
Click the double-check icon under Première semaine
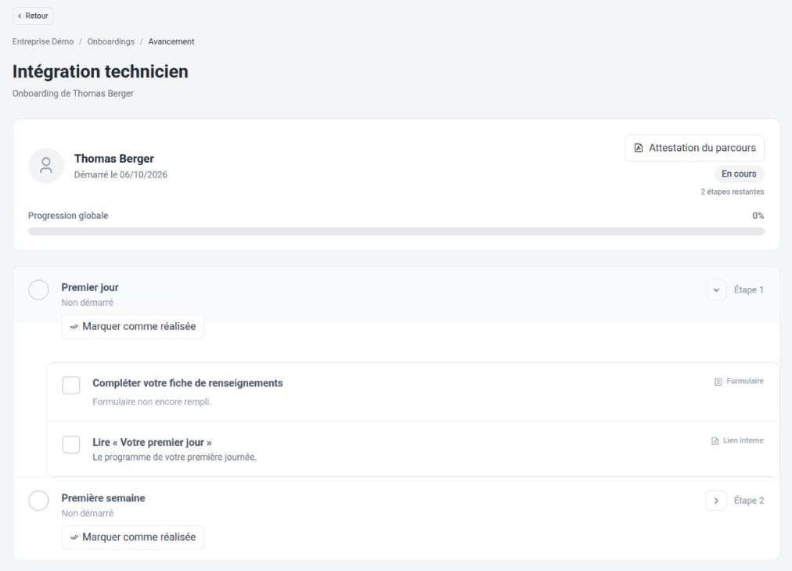coord(74,537)
